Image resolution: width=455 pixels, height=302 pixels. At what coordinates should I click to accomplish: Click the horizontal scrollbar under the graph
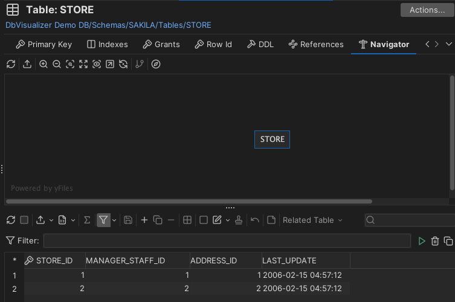pos(189,202)
